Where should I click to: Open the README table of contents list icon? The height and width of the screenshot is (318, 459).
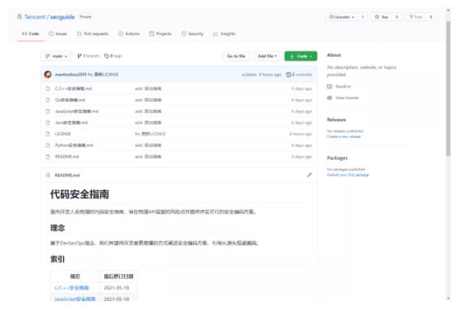pos(48,175)
